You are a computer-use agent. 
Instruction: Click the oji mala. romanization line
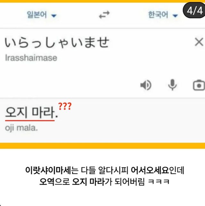[x=21, y=128]
